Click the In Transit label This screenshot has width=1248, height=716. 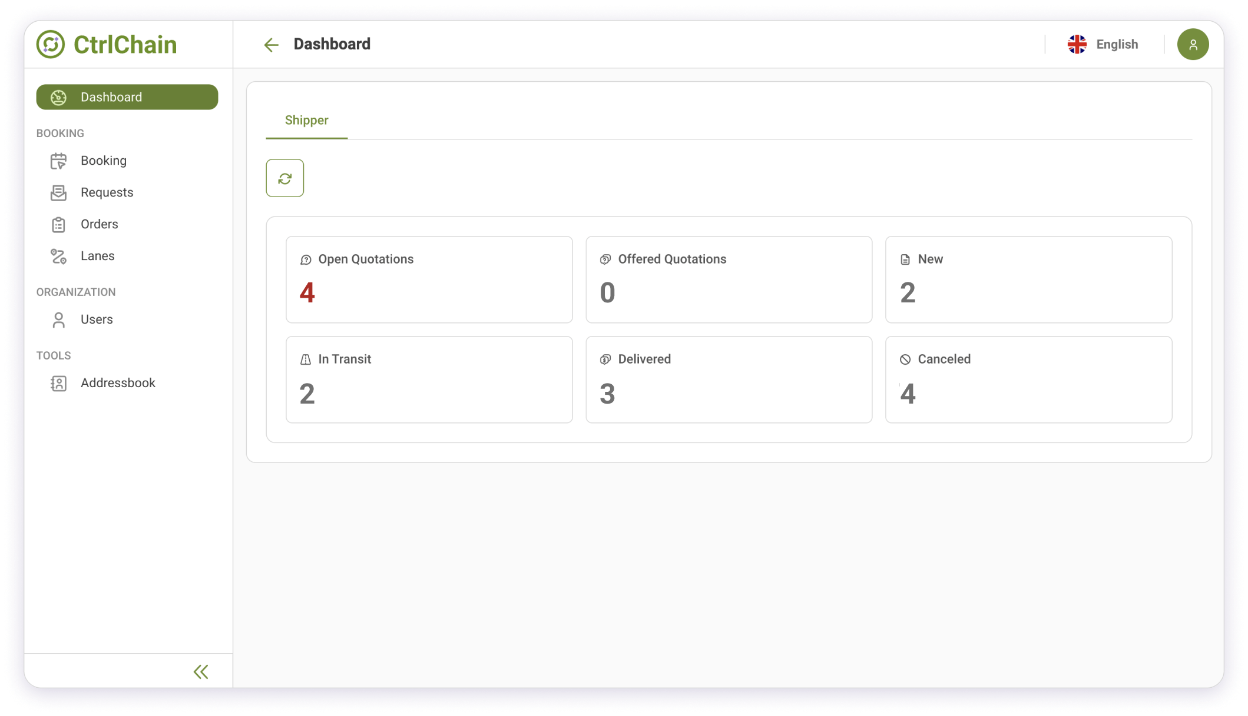(x=345, y=359)
